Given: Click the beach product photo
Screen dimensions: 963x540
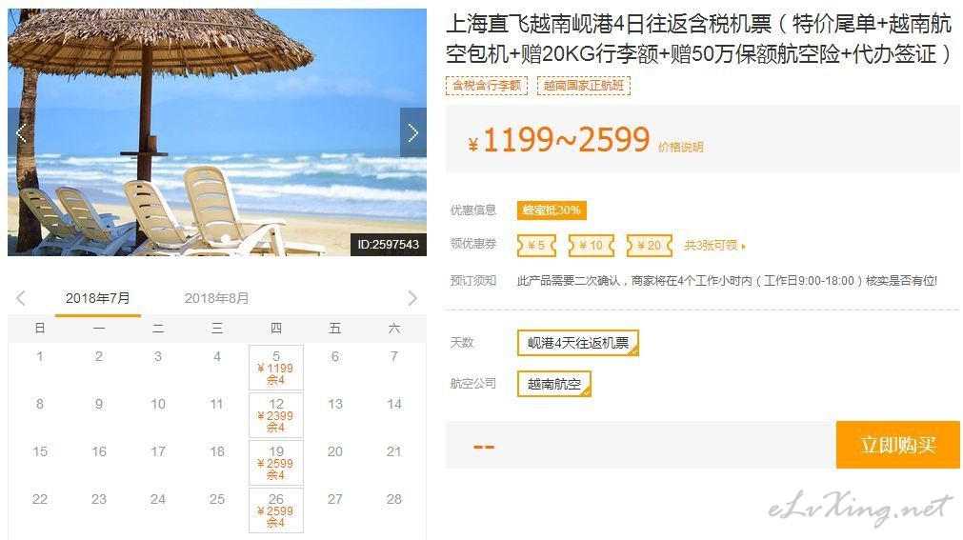Looking at the screenshot, I should click(x=217, y=132).
